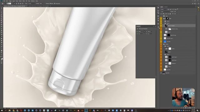This screenshot has width=200, height=112.
Task: Click the Properties panel dock icon
Action: coord(158,27)
